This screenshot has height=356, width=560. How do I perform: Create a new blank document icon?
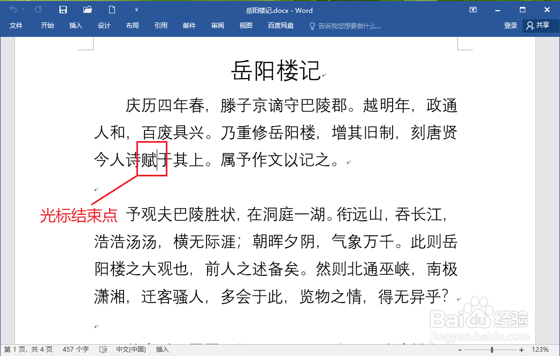pyautogui.click(x=112, y=10)
